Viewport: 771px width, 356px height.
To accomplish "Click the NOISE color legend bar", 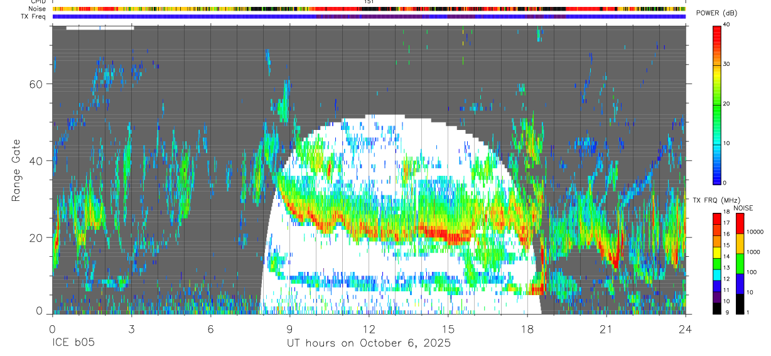I will (x=740, y=263).
